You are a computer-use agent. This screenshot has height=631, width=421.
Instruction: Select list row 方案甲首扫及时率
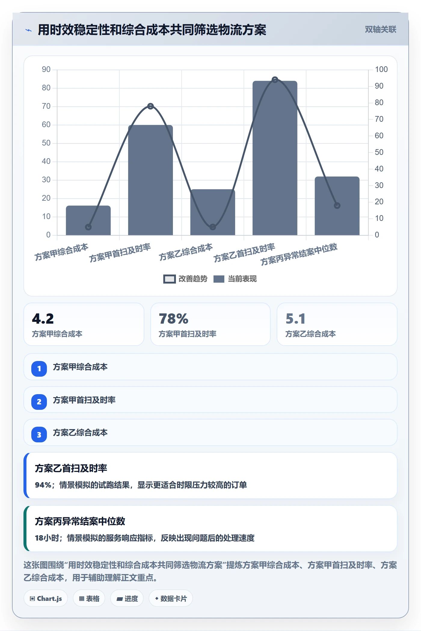pos(210,400)
